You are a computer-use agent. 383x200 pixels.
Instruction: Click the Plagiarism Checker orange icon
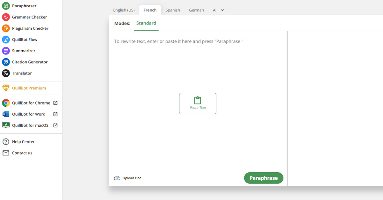pyautogui.click(x=6, y=28)
